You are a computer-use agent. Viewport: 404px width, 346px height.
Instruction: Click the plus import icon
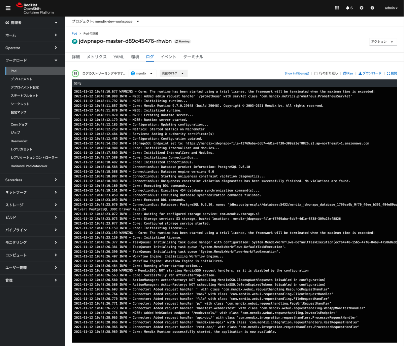tap(362, 8)
